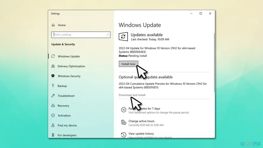Viewport: 263px width, 148px height.
Task: Focus the Find a setting search box
Action: click(81, 35)
